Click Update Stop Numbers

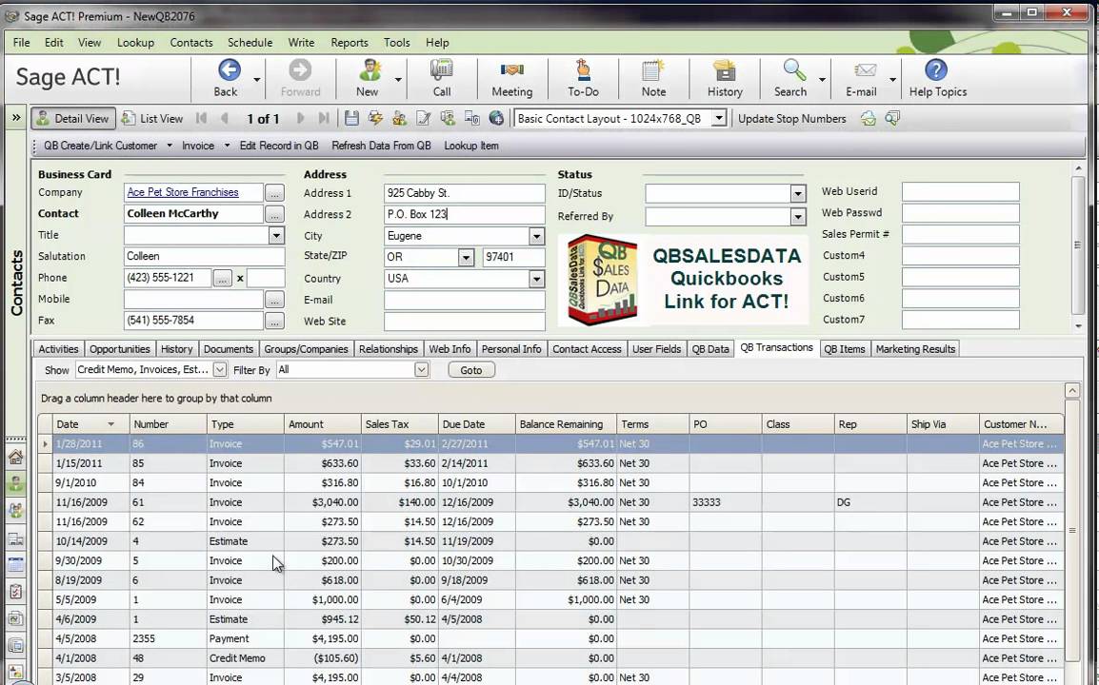(791, 118)
